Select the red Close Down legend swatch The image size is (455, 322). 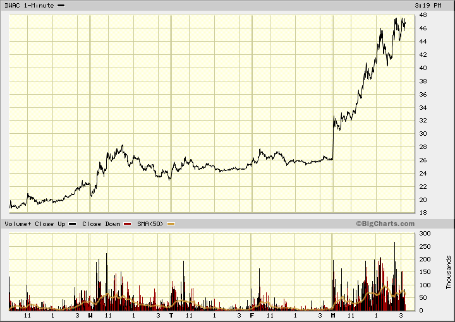[128, 224]
